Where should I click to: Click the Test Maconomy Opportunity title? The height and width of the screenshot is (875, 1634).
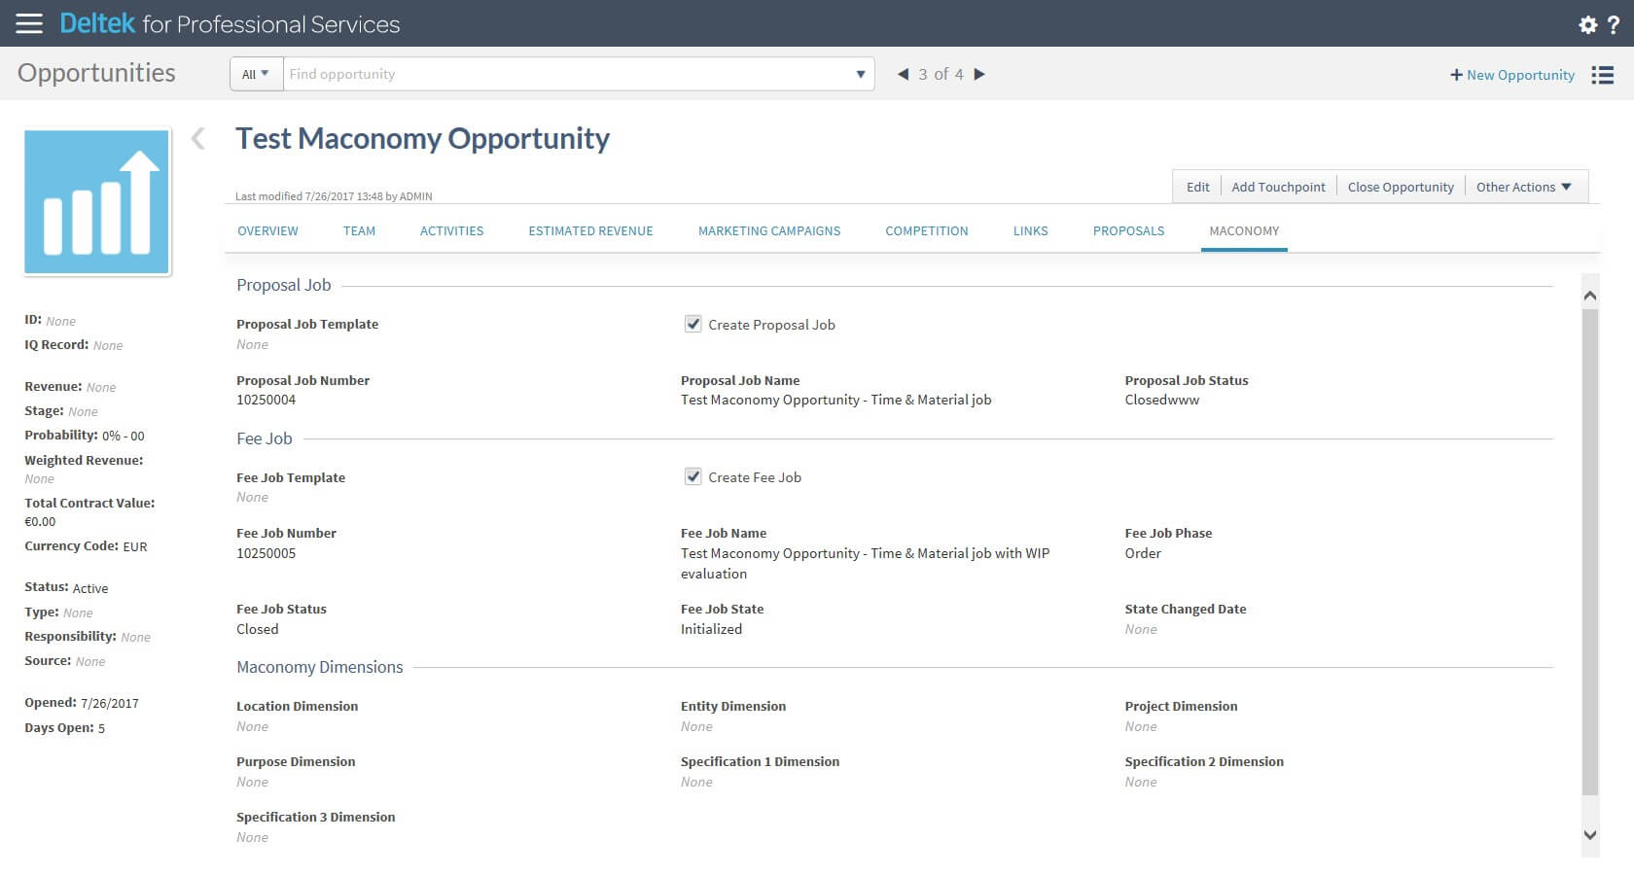[x=422, y=138]
